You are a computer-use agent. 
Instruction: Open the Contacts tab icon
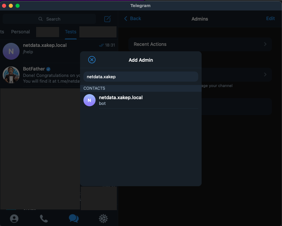coord(14,219)
